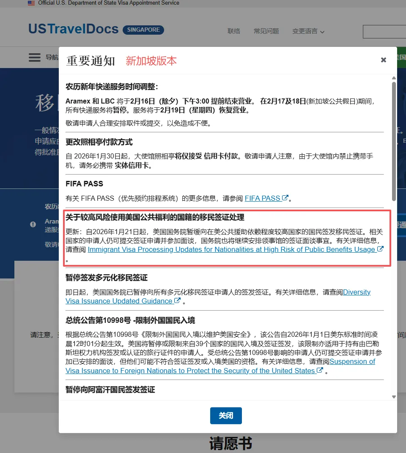The height and width of the screenshot is (453, 406).
Task: Click the USTravelDocs logo
Action: 73,29
